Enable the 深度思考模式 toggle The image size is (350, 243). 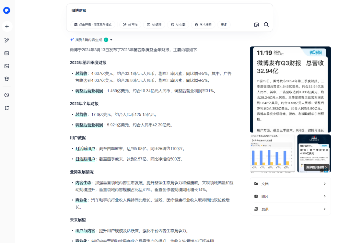(93, 25)
